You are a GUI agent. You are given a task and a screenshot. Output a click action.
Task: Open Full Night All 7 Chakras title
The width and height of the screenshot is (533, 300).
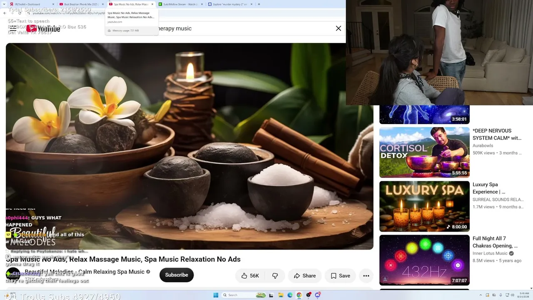[x=495, y=242]
